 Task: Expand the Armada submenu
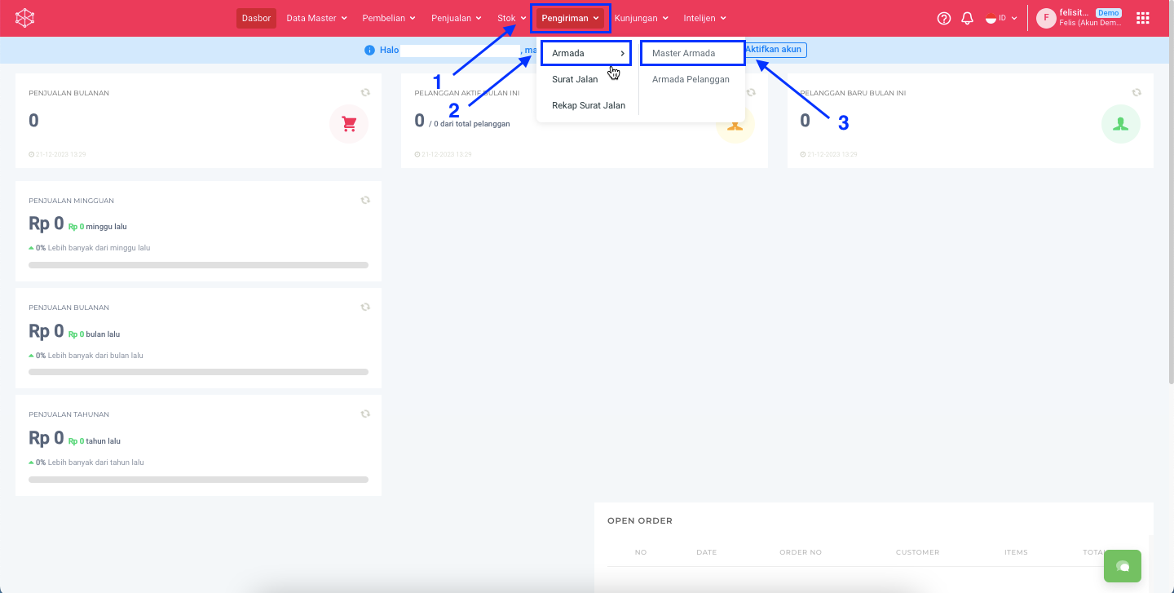(x=587, y=53)
